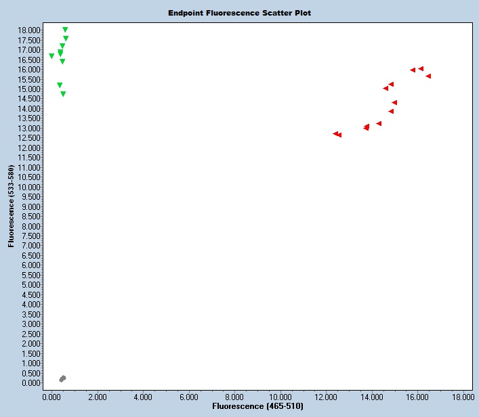Image resolution: width=479 pixels, height=417 pixels.
Task: Click the 12.000 tick label on x-axis
Action: [326, 396]
